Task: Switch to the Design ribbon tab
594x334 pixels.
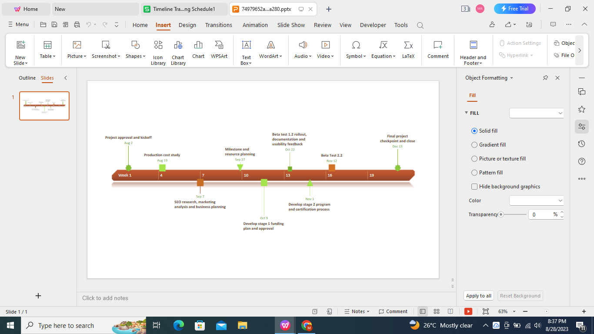Action: 187,25
